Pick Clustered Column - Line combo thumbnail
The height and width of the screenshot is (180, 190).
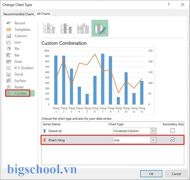(49, 28)
